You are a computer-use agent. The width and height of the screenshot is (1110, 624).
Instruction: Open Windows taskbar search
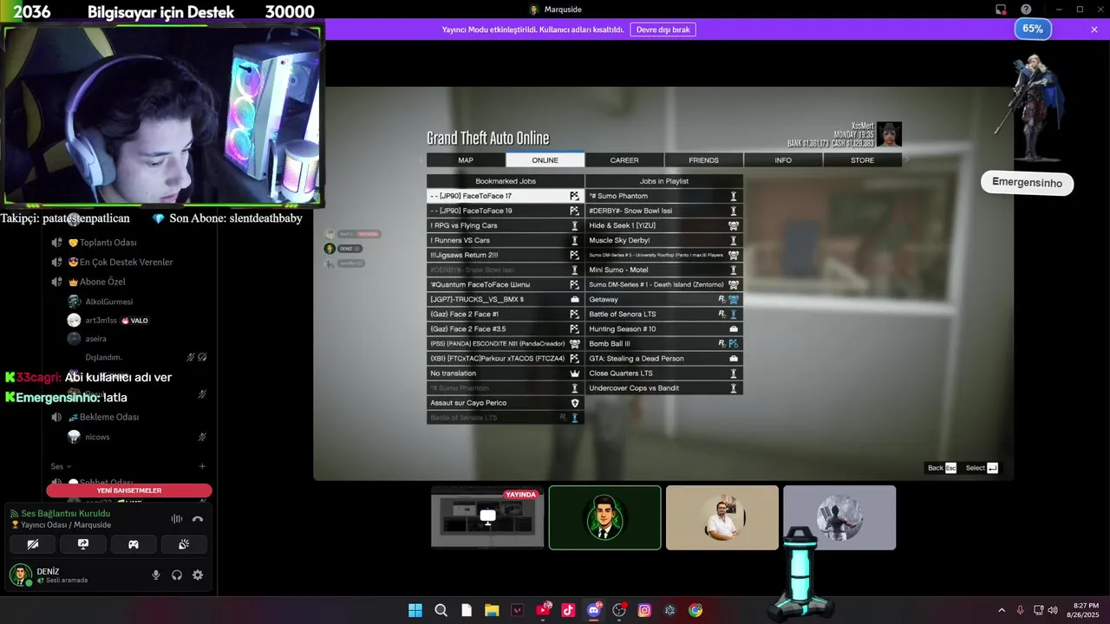click(441, 610)
